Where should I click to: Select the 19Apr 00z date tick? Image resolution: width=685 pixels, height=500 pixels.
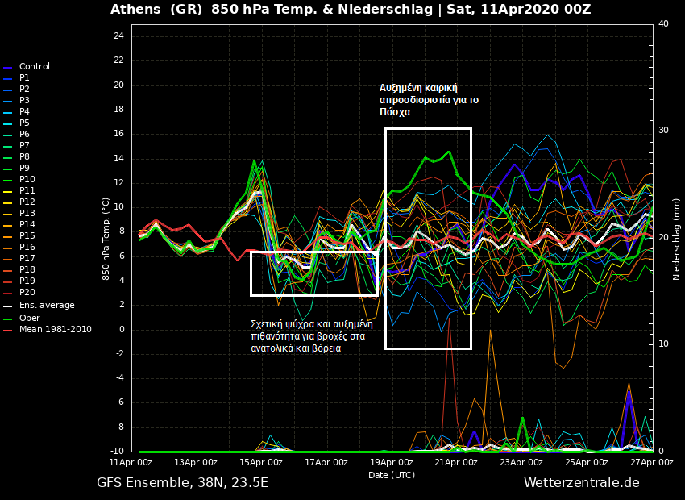(392, 462)
